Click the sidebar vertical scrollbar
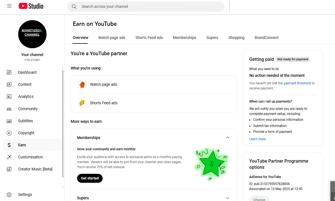Viewport: 335px width, 201px height. point(63,124)
